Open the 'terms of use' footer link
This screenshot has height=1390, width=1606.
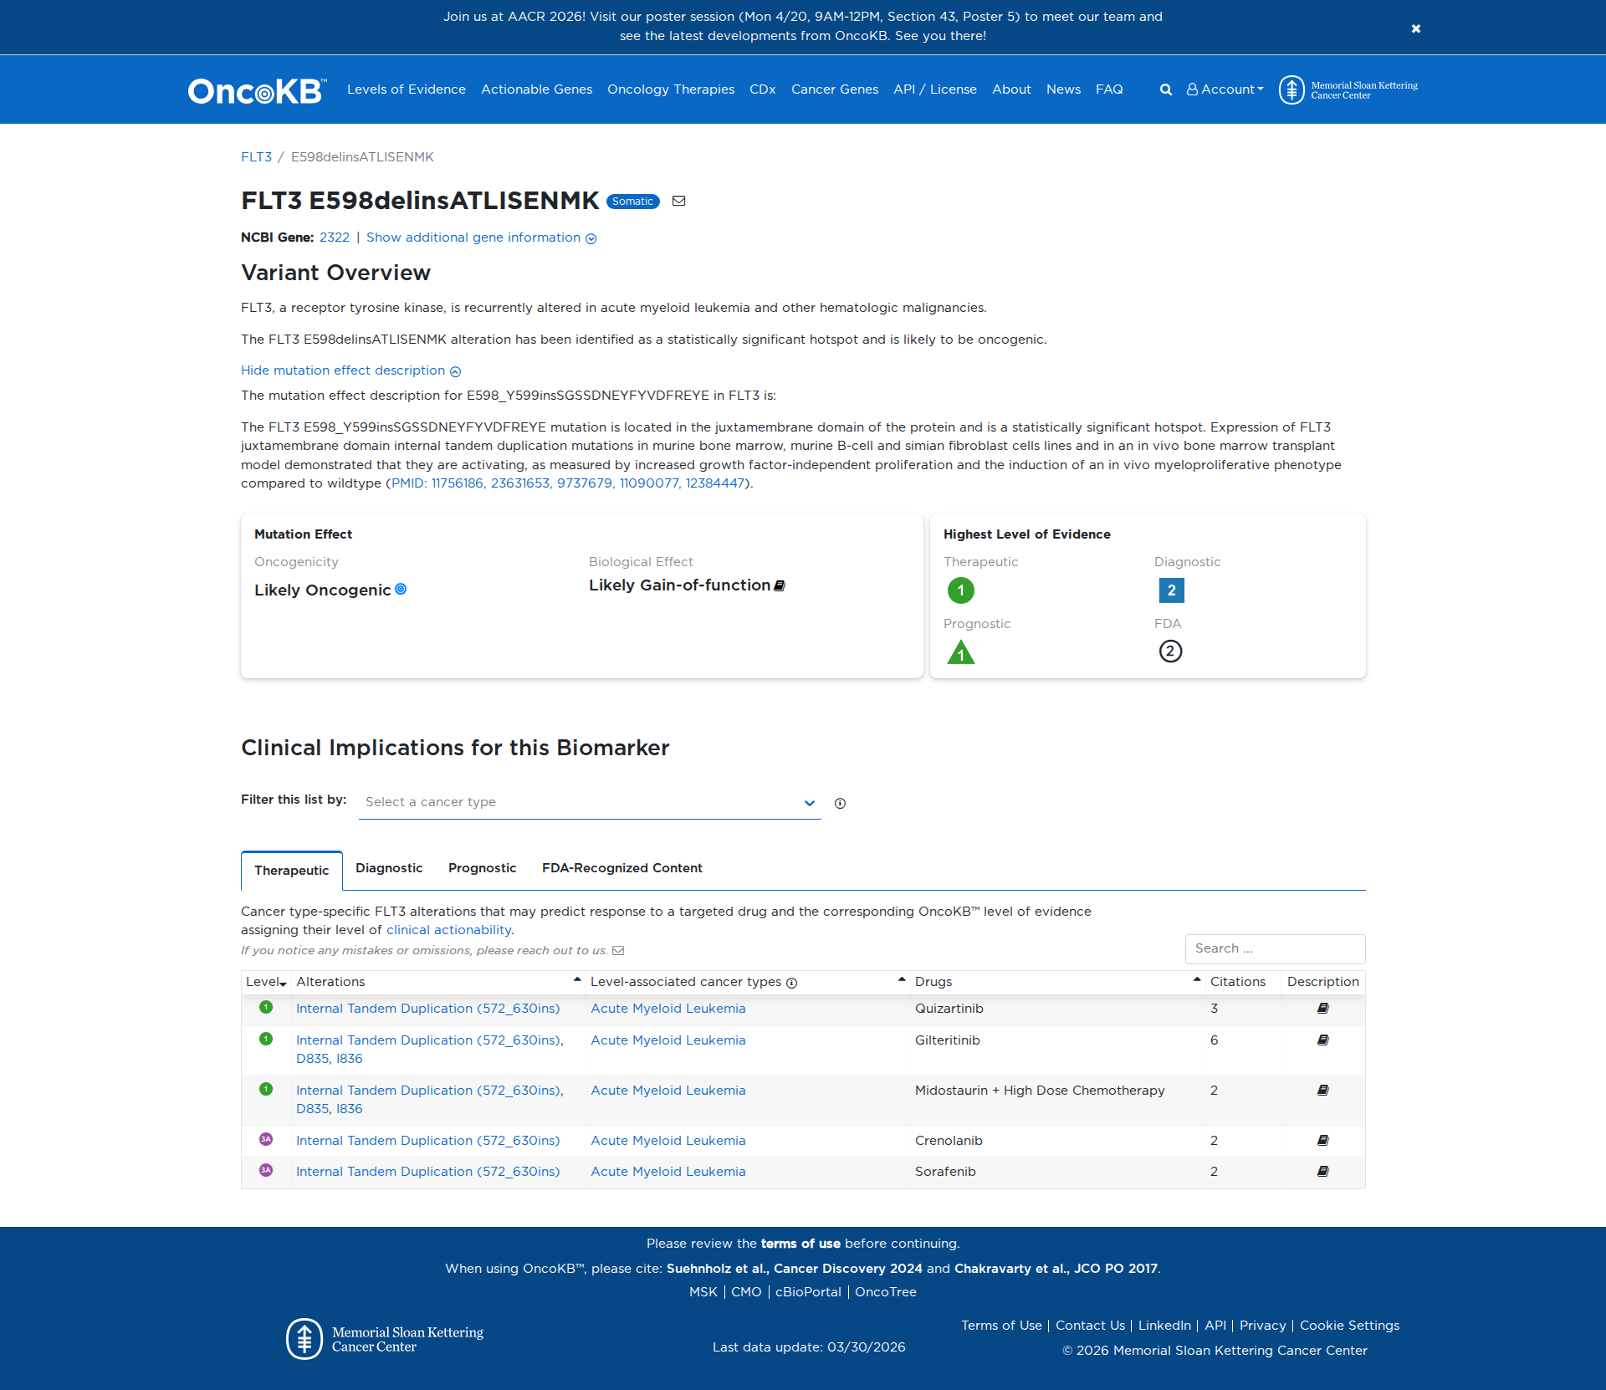[800, 1244]
